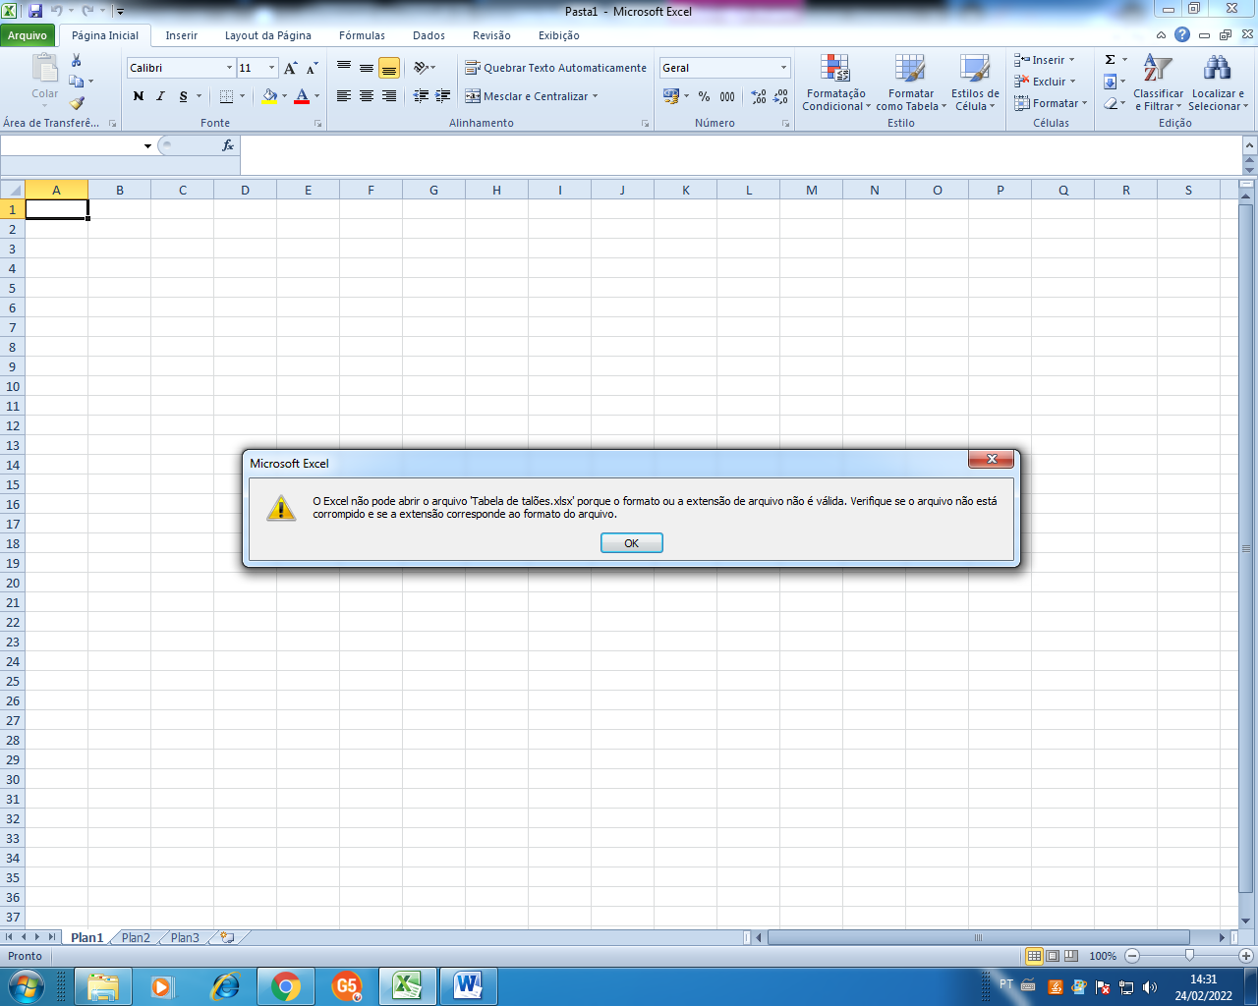This screenshot has width=1258, height=1006.
Task: Toggle Negrito bold formatting
Action: (x=139, y=96)
